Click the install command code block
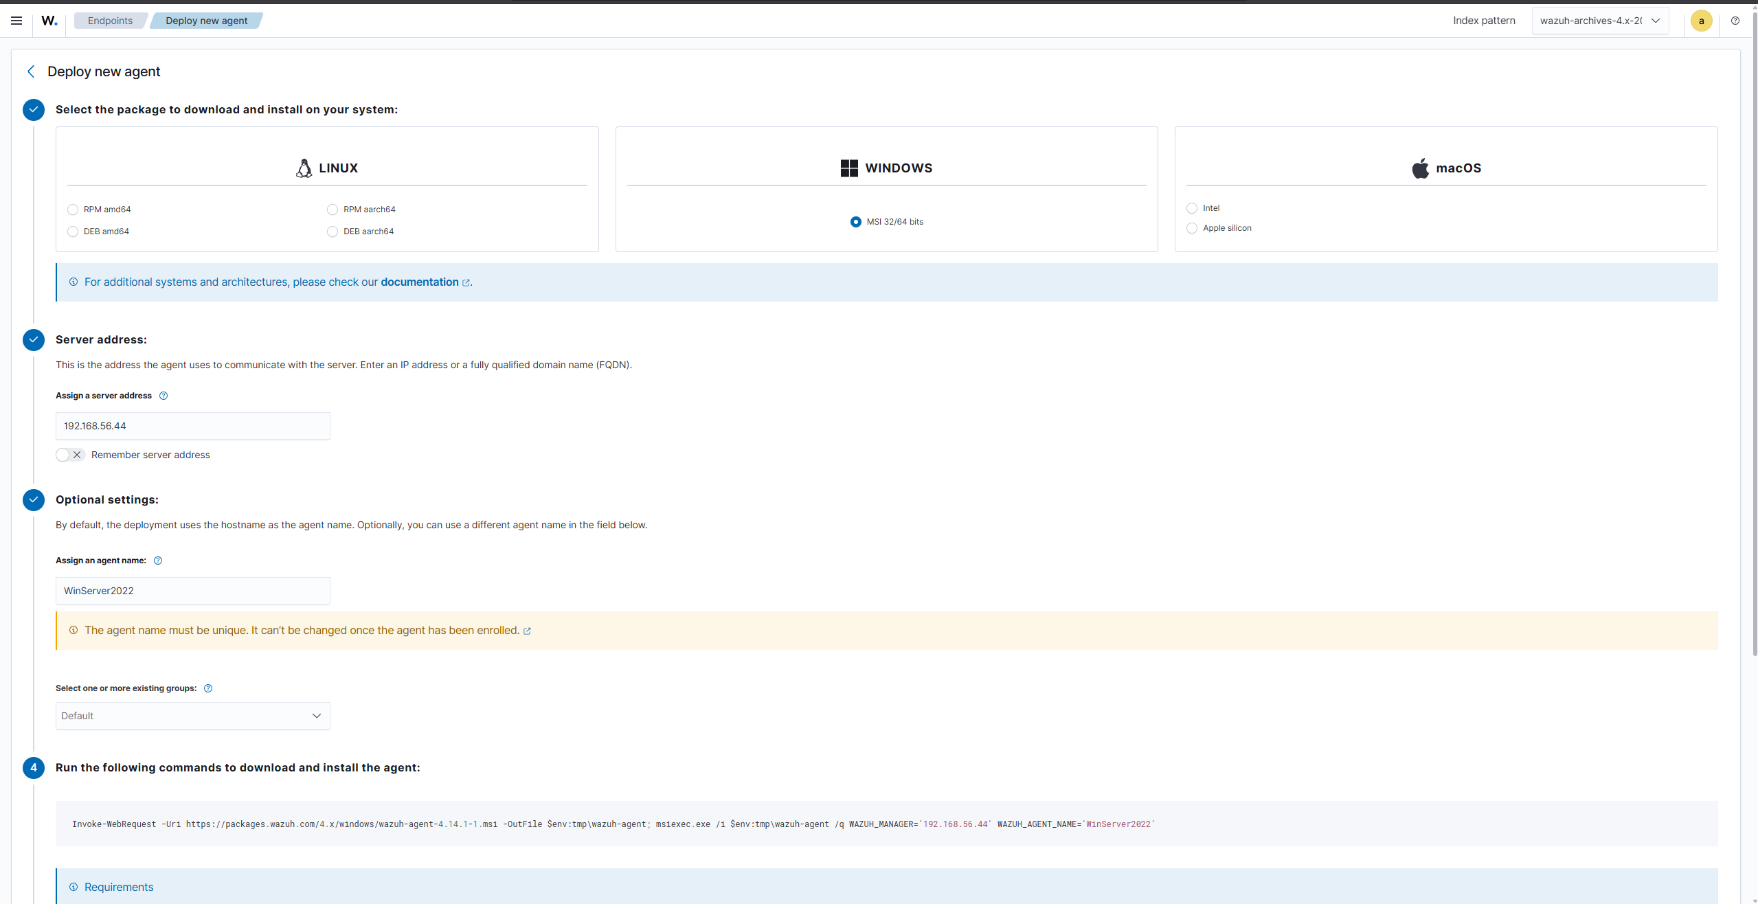The width and height of the screenshot is (1758, 904). [887, 824]
